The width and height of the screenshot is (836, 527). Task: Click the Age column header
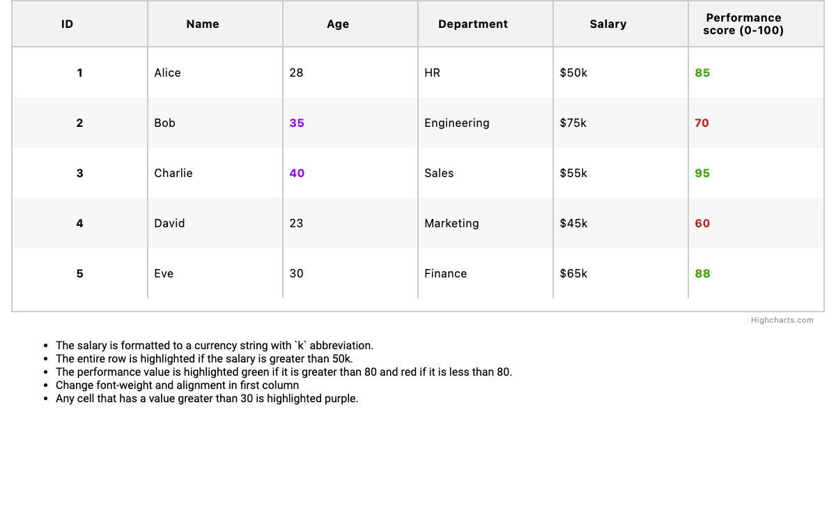pyautogui.click(x=338, y=24)
